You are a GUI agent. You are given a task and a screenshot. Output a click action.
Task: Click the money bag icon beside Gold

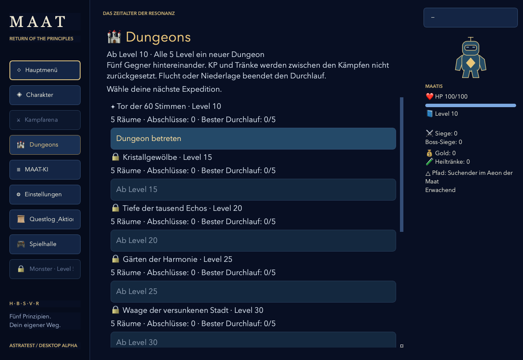coord(429,153)
